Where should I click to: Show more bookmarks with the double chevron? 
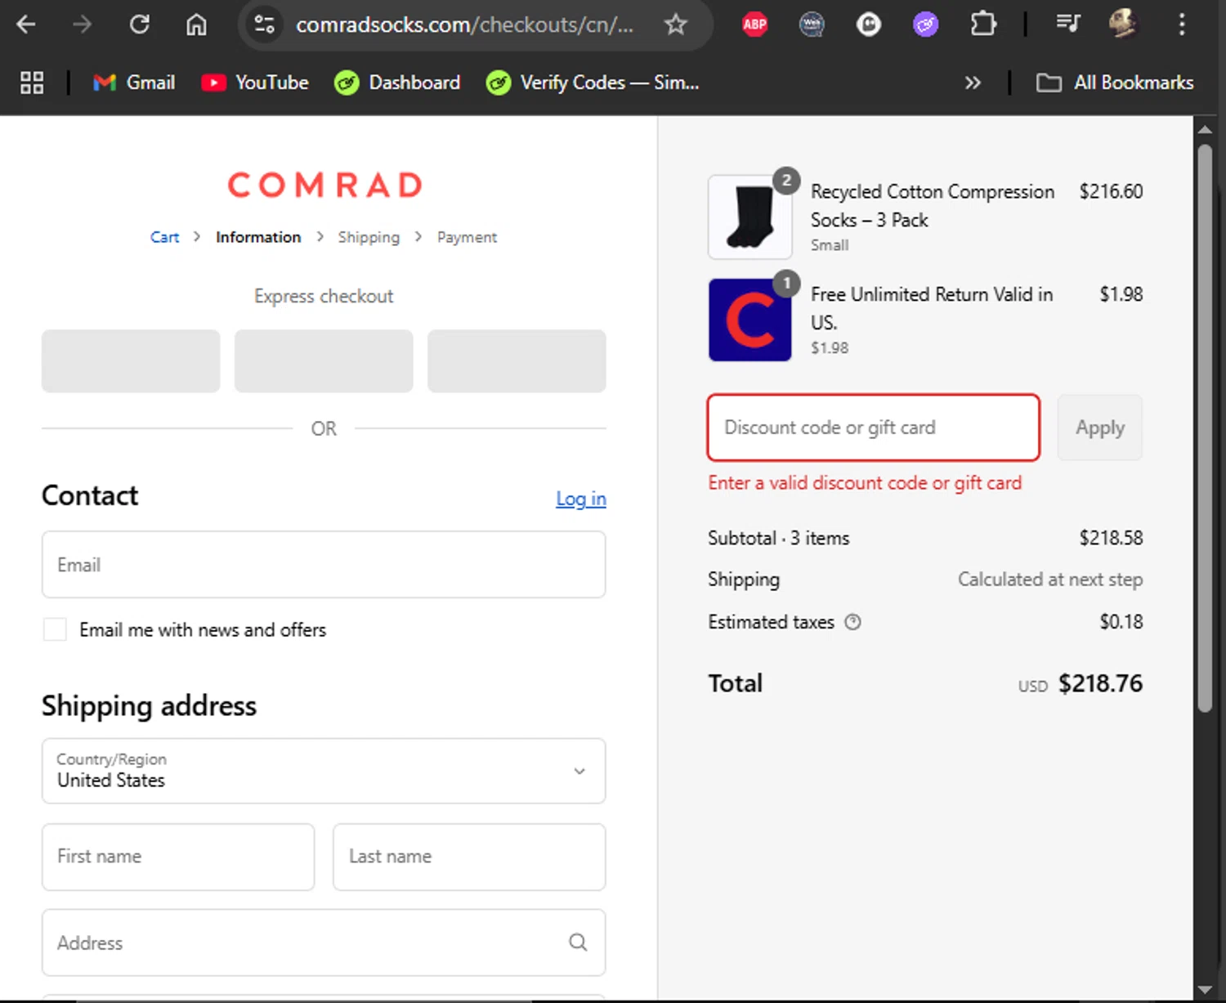[973, 83]
